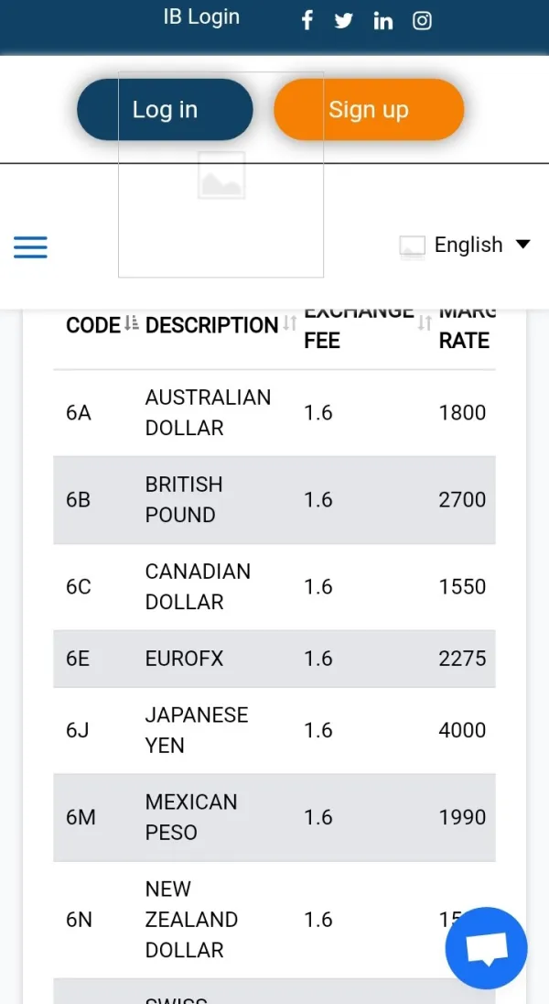Click the language dropdown arrow
This screenshot has width=549, height=1004.
coord(523,245)
